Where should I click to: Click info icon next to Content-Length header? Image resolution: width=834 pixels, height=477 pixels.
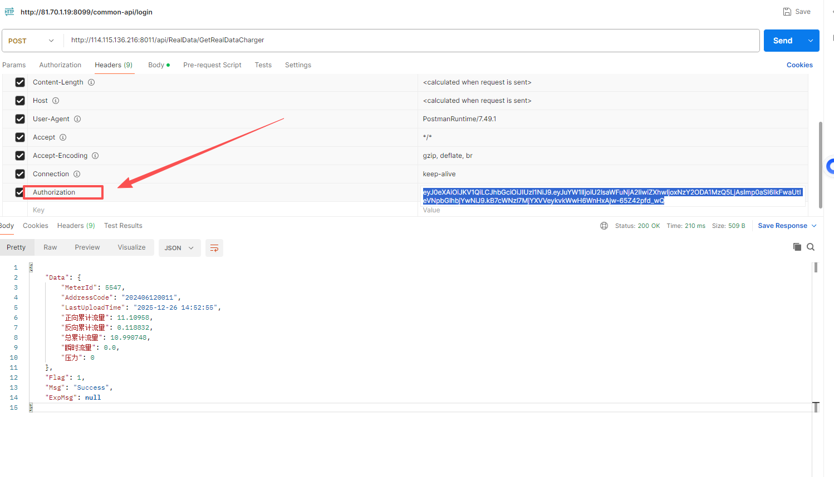[x=91, y=82]
